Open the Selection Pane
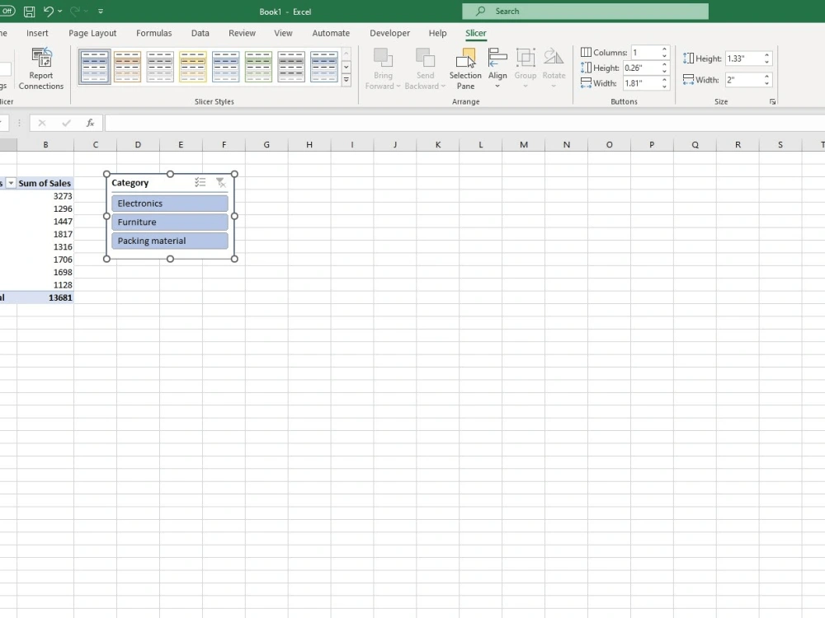The height and width of the screenshot is (618, 825). tap(465, 69)
